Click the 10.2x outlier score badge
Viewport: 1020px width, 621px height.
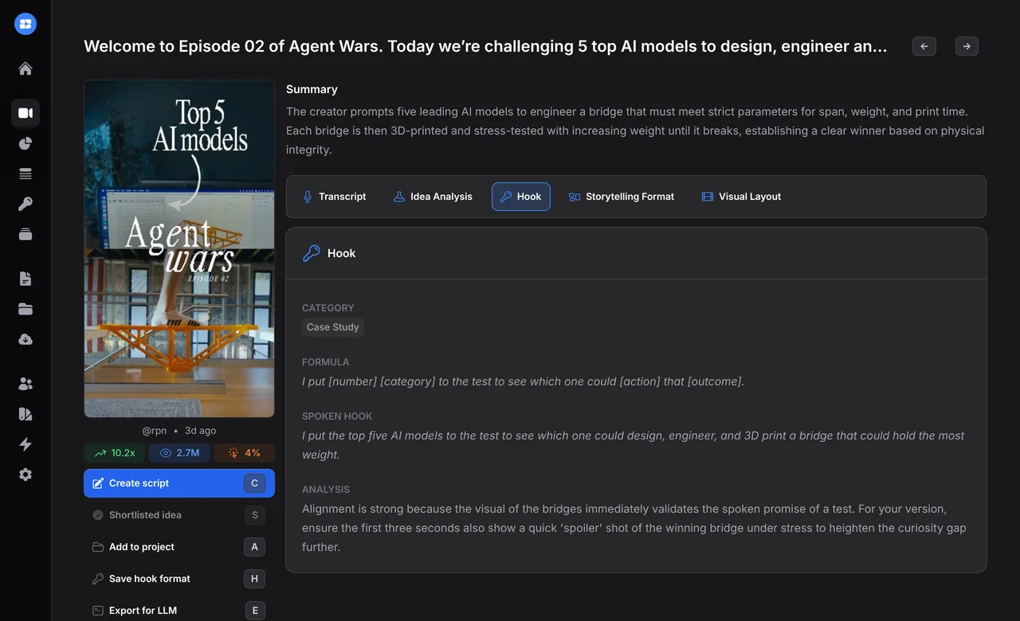116,453
